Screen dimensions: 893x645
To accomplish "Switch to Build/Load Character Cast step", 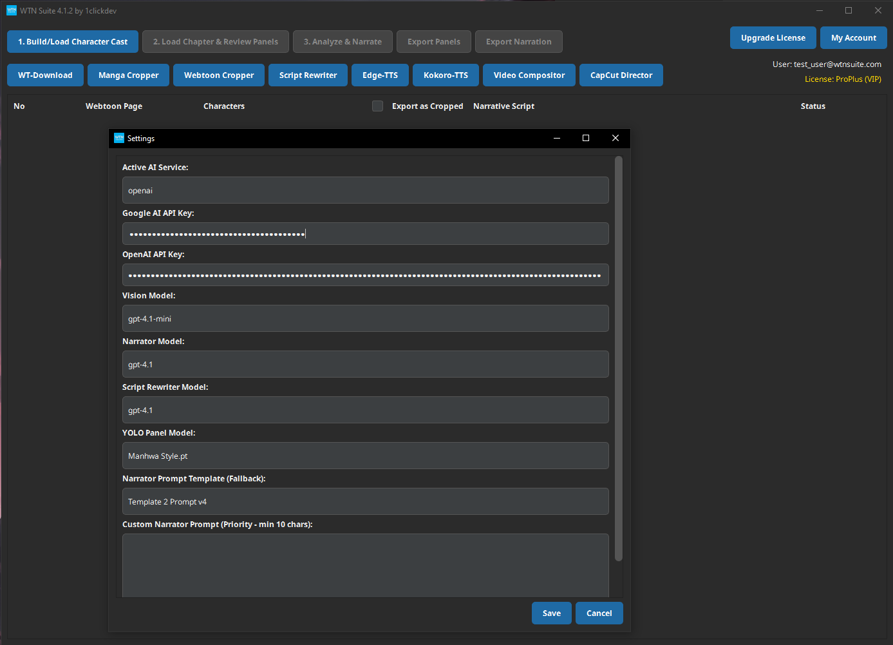I will [72, 41].
